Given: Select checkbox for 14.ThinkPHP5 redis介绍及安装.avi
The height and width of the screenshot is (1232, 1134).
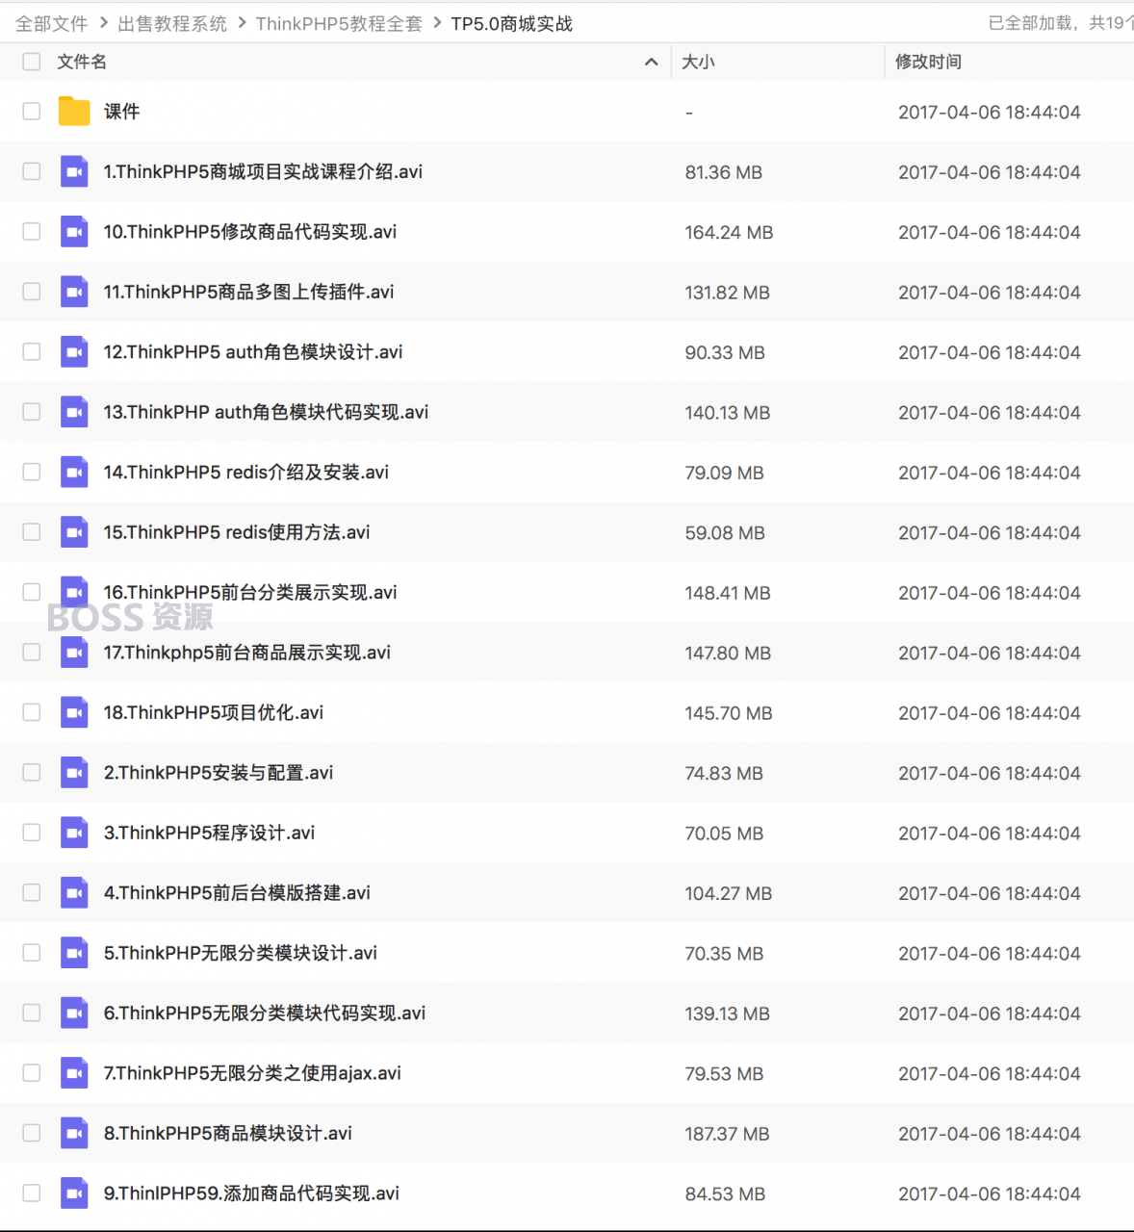Looking at the screenshot, I should pyautogui.click(x=32, y=473).
